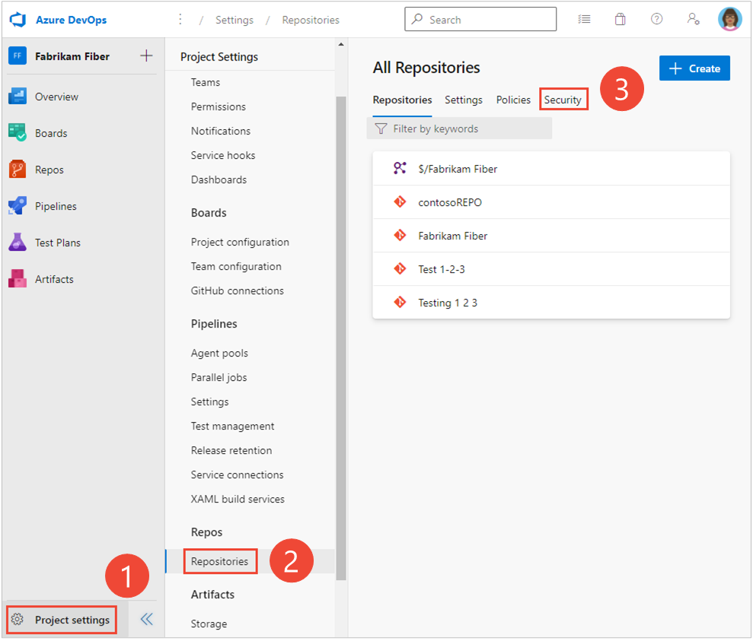Screen dimensions: 753x641
Task: Switch to the Security tab
Action: (x=563, y=100)
